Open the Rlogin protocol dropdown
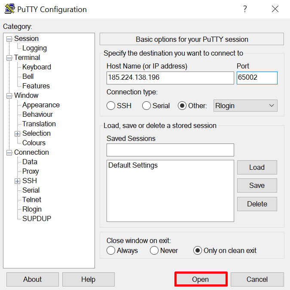The image size is (290, 290). 245,106
